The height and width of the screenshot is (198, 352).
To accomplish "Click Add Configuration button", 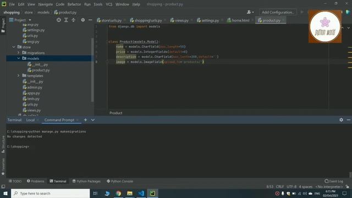I will pyautogui.click(x=278, y=12).
